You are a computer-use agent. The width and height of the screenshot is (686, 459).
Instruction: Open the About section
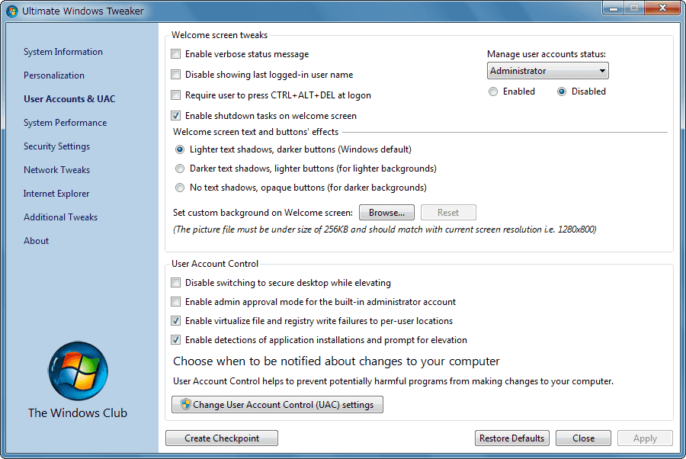[x=37, y=241]
